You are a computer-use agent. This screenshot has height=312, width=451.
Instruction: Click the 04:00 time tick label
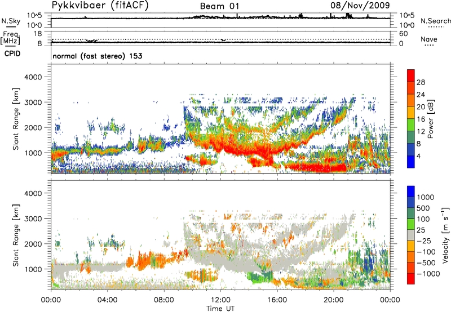point(108,300)
